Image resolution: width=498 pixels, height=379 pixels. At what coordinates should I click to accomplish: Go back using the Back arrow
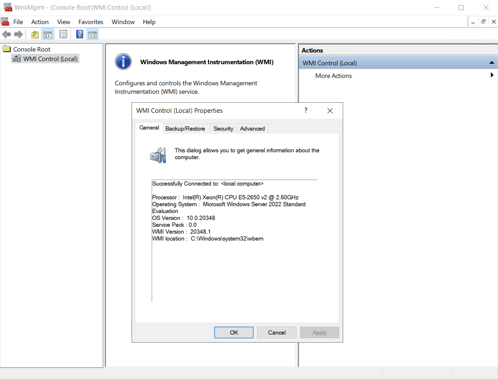pos(6,34)
